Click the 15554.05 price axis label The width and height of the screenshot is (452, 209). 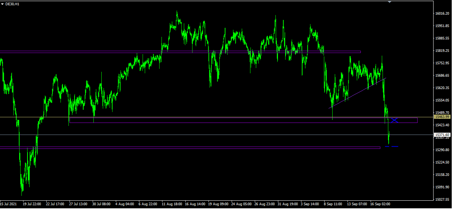pos(442,100)
